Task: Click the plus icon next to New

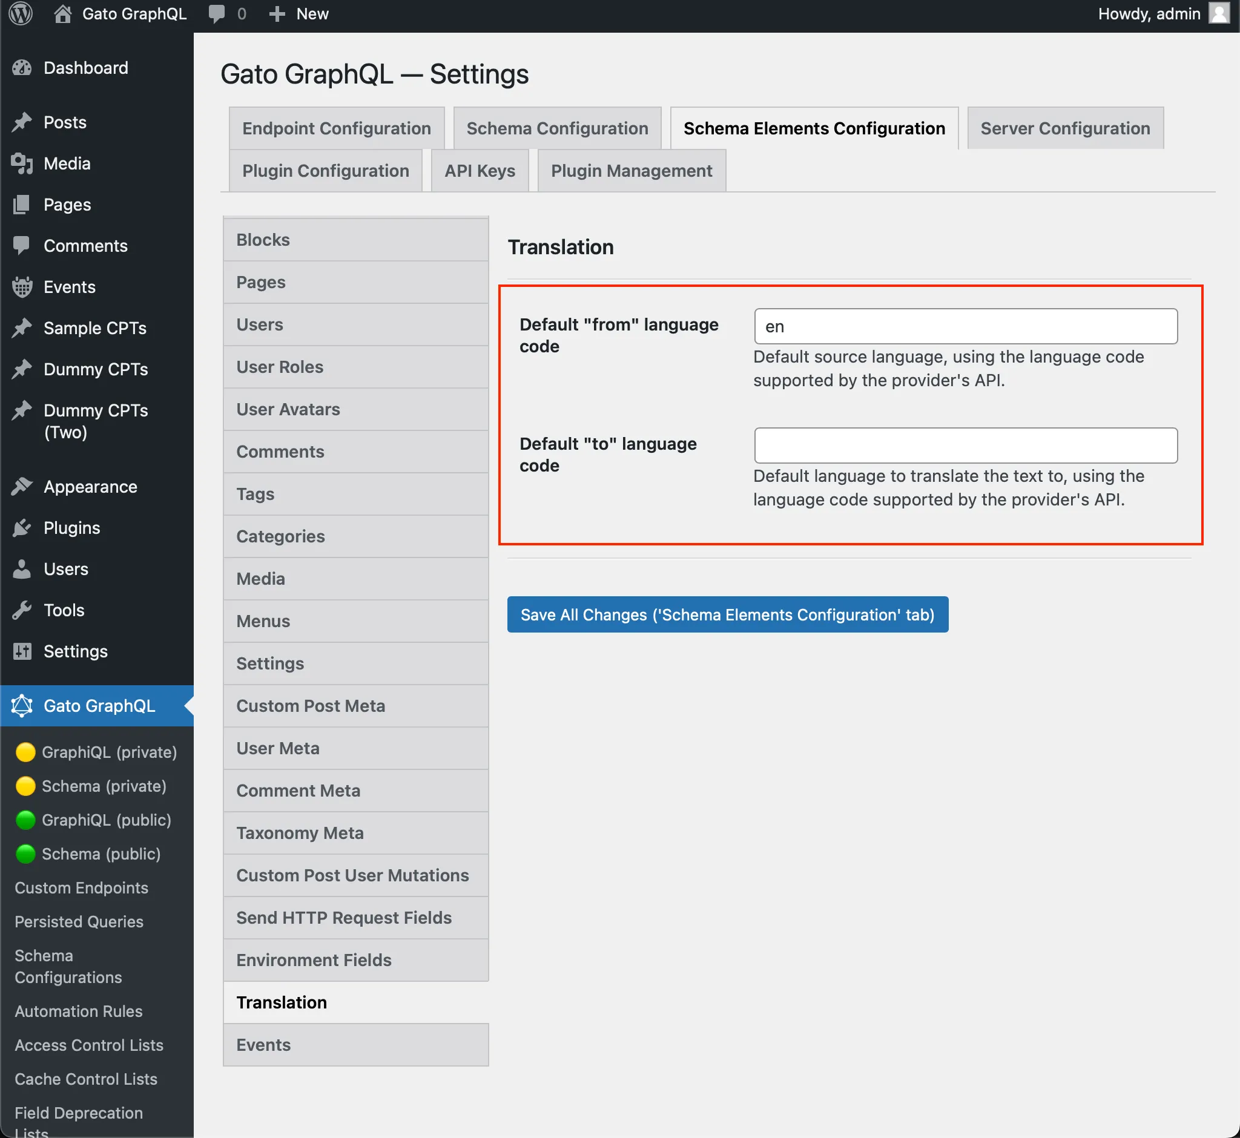Action: pos(277,13)
